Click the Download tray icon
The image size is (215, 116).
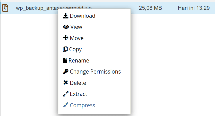pos(66,16)
